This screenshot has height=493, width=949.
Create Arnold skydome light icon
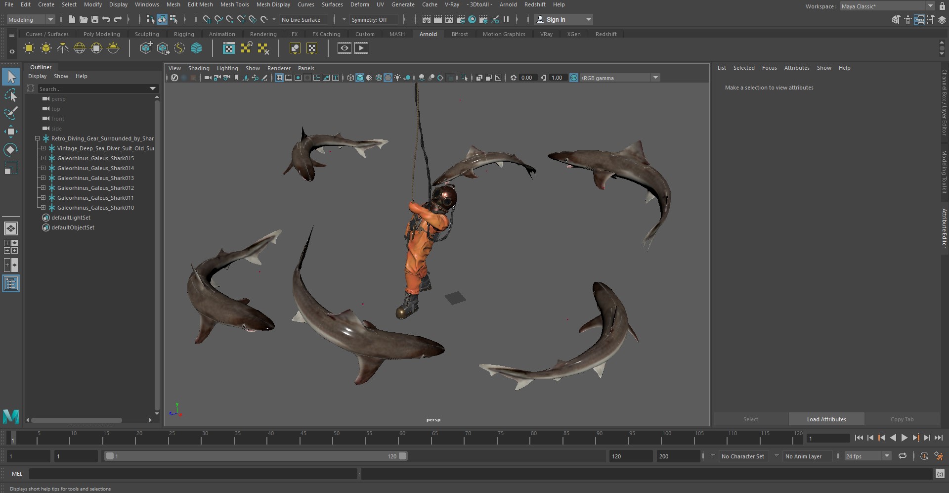coord(80,48)
